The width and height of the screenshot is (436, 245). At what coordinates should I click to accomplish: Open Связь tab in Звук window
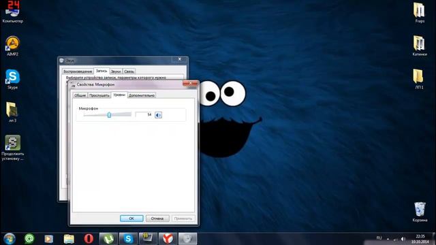point(129,71)
